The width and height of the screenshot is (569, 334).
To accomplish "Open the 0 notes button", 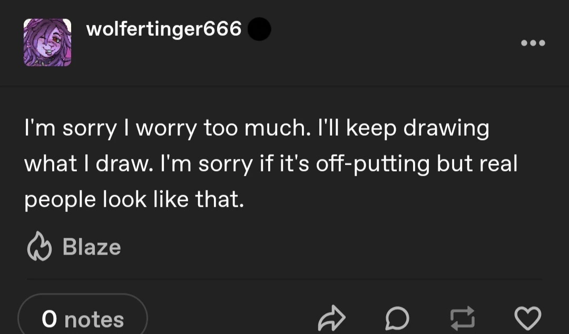I will 83,319.
